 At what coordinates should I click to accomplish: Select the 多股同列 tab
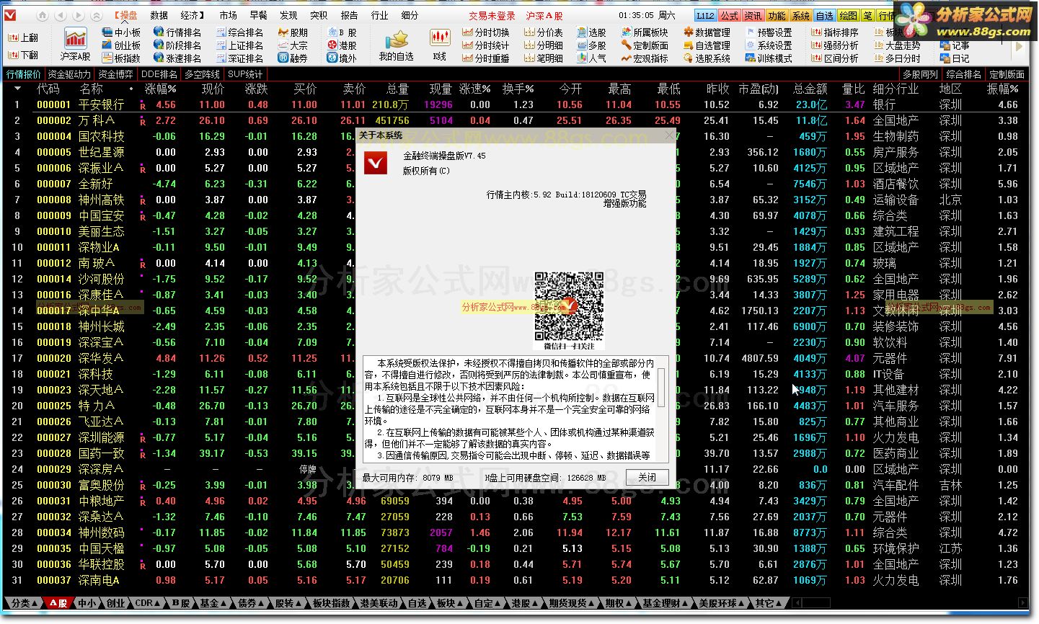tap(920, 74)
